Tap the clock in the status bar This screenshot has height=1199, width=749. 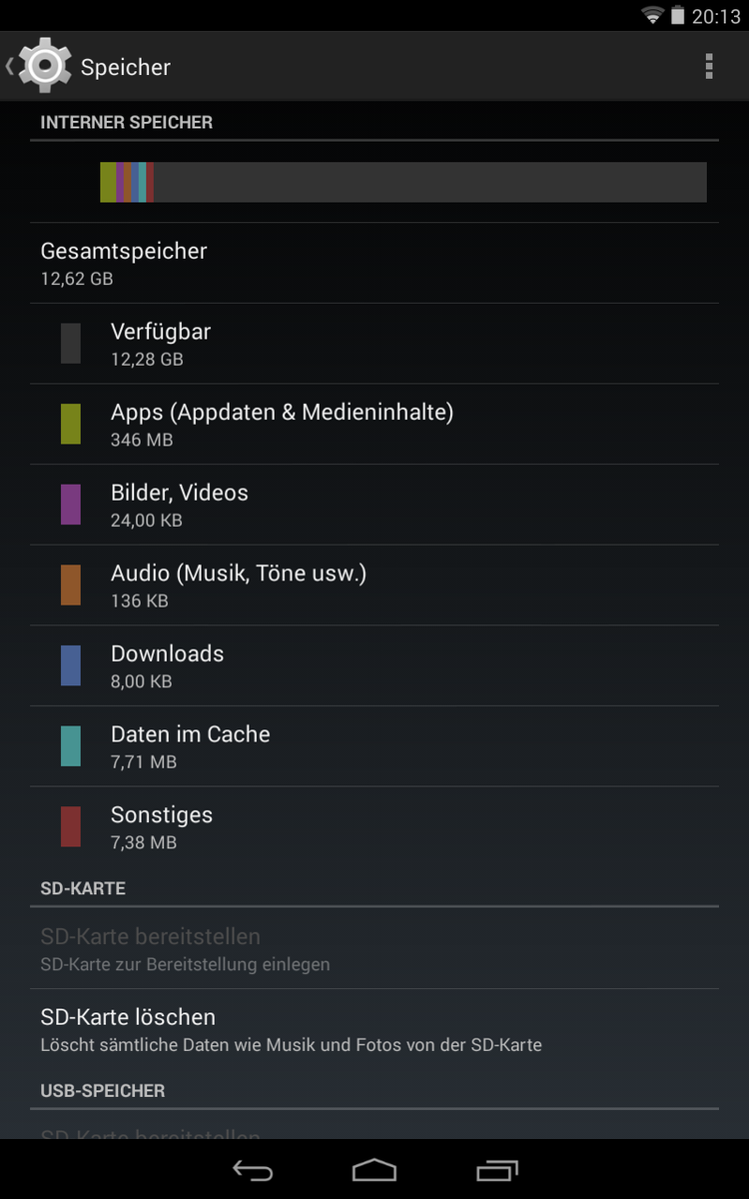click(x=716, y=17)
